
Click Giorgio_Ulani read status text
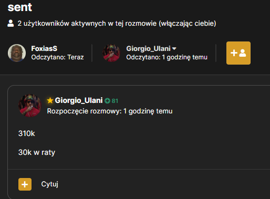coord(167,57)
